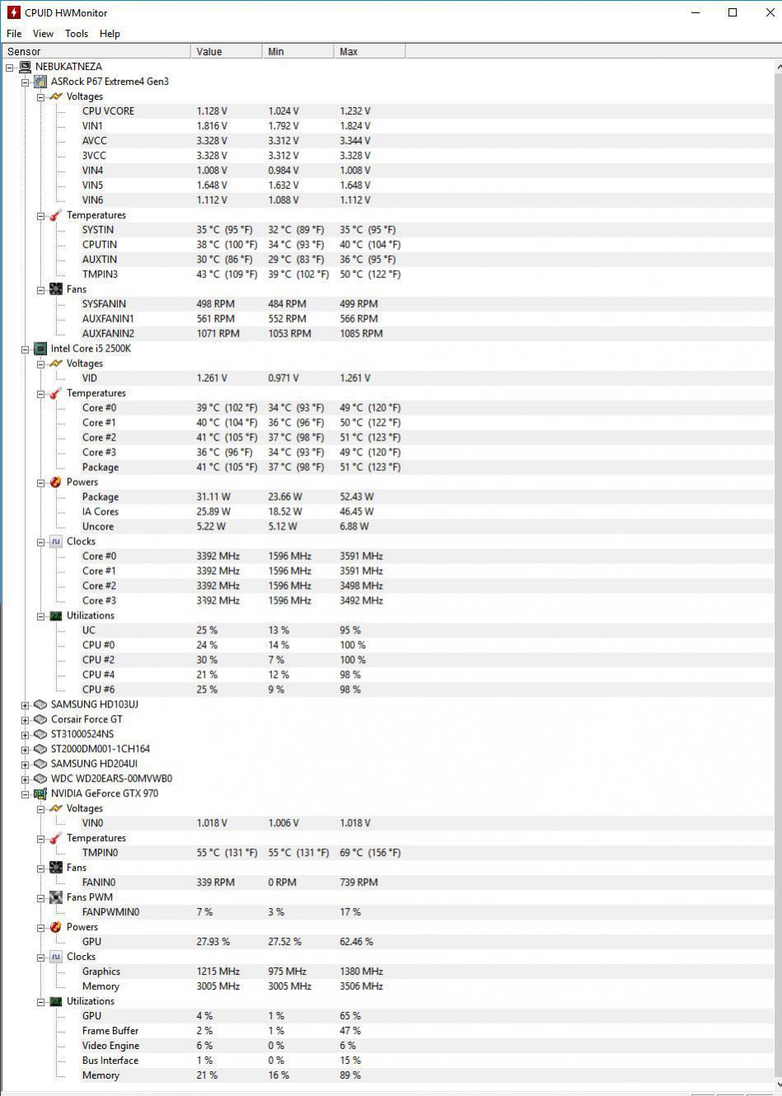Click the CPU Utilizations graph icon
This screenshot has width=782, height=1096.
click(x=56, y=616)
